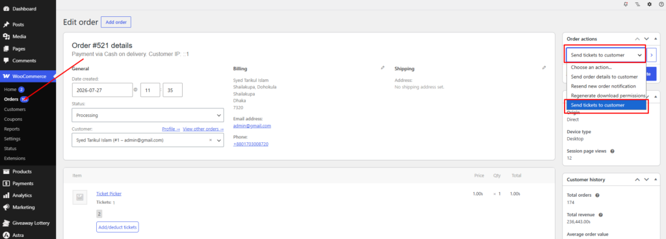Select 'Send order details to customer' option
The height and width of the screenshot is (239, 666).
coord(606,77)
